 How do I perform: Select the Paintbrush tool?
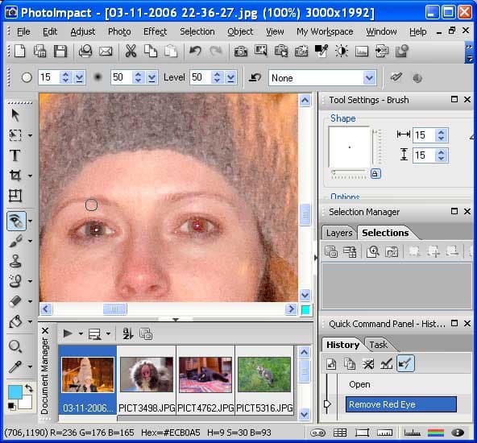click(15, 241)
